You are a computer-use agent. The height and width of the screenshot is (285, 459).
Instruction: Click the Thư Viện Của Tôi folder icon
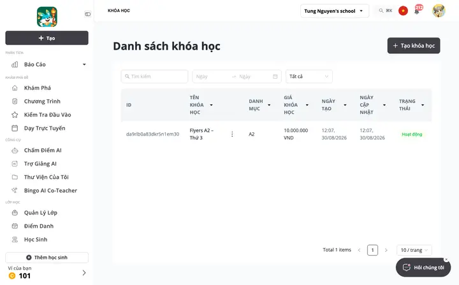(15, 177)
